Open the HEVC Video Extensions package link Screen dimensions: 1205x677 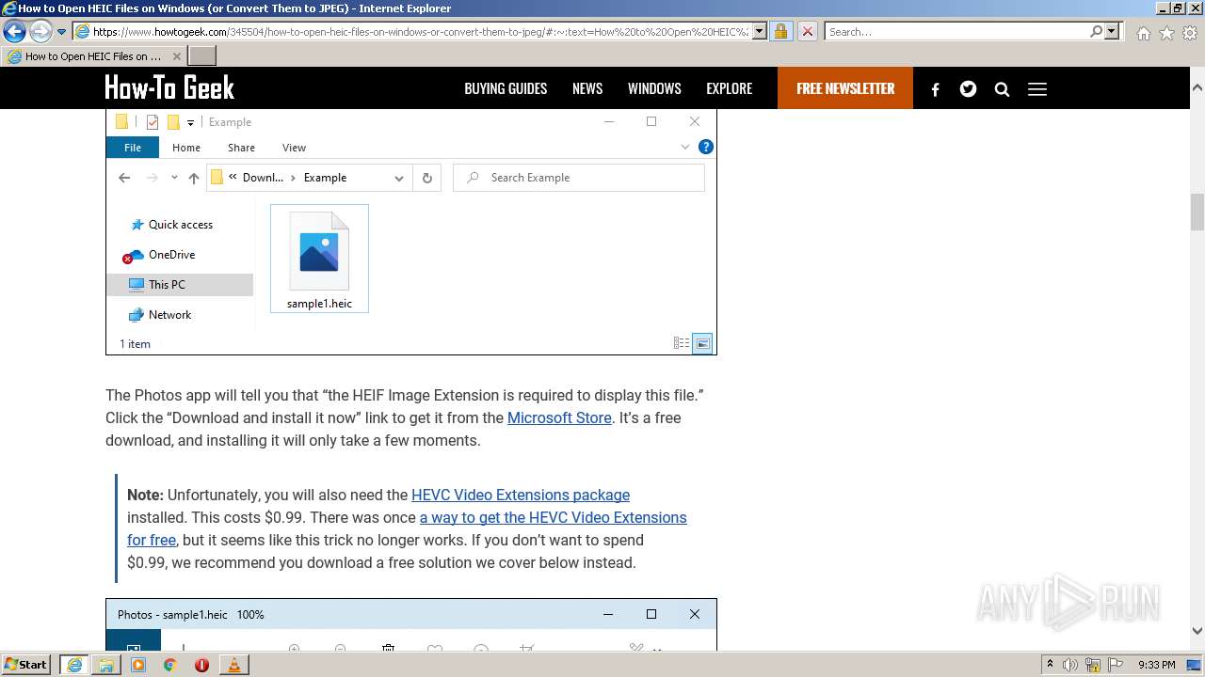tap(521, 495)
